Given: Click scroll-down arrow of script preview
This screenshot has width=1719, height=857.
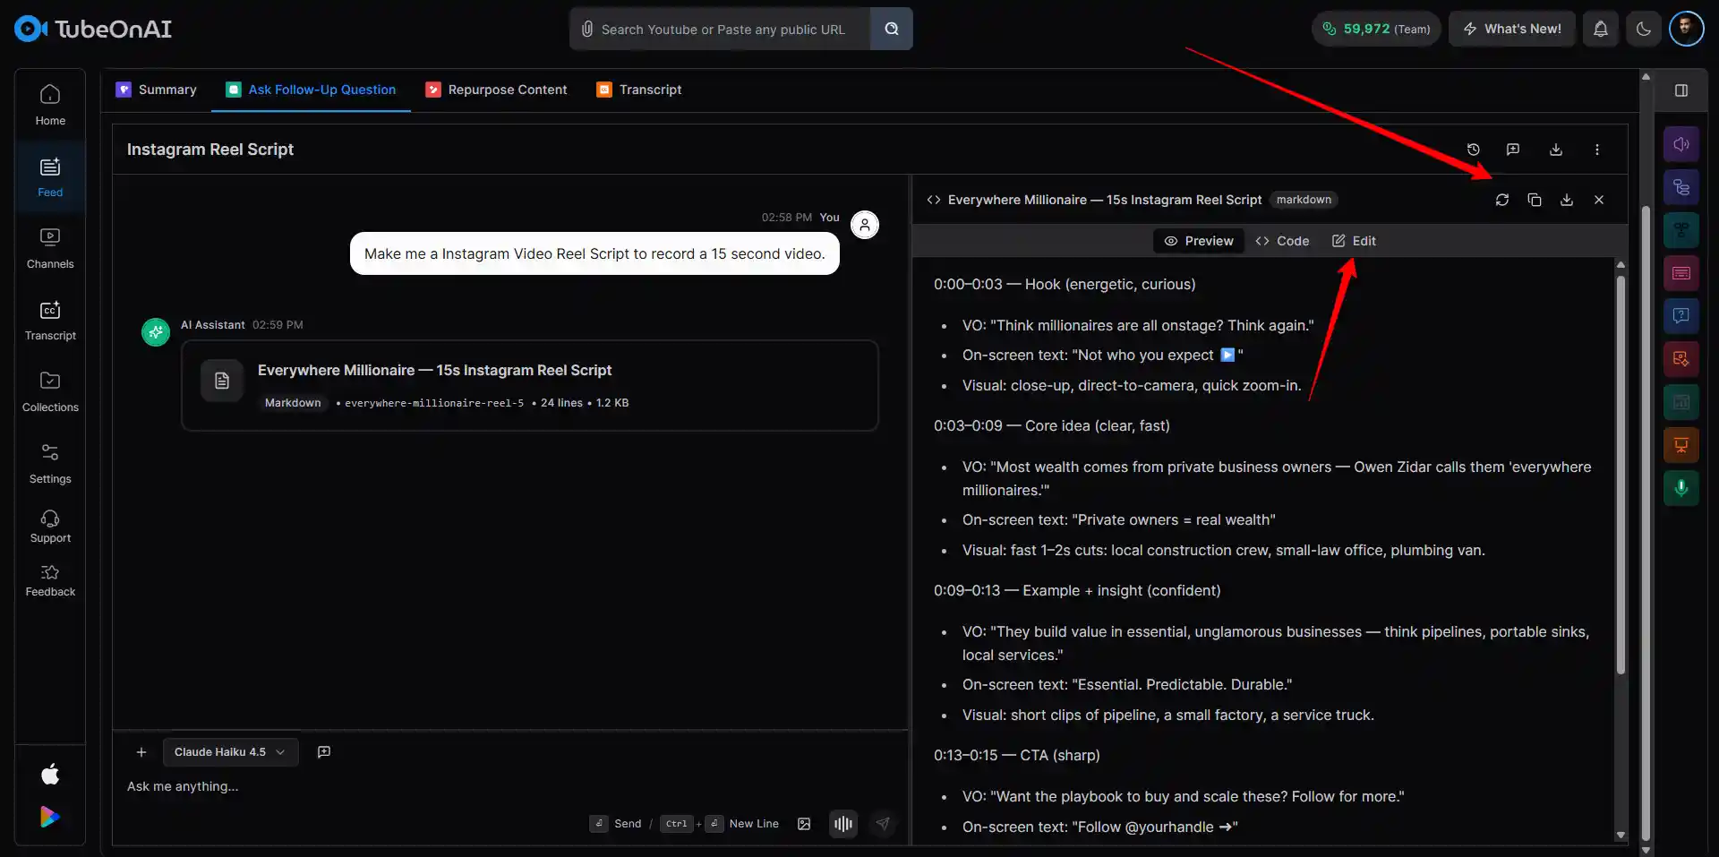Looking at the screenshot, I should pyautogui.click(x=1621, y=835).
